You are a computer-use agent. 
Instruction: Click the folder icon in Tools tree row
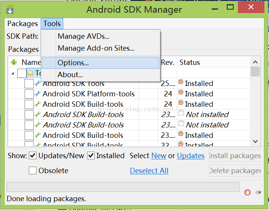tap(30, 73)
